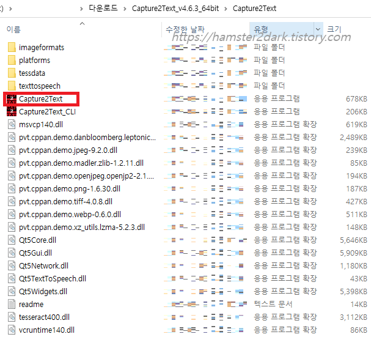Click the 678KB size cell
The height and width of the screenshot is (337, 371).
(x=356, y=98)
